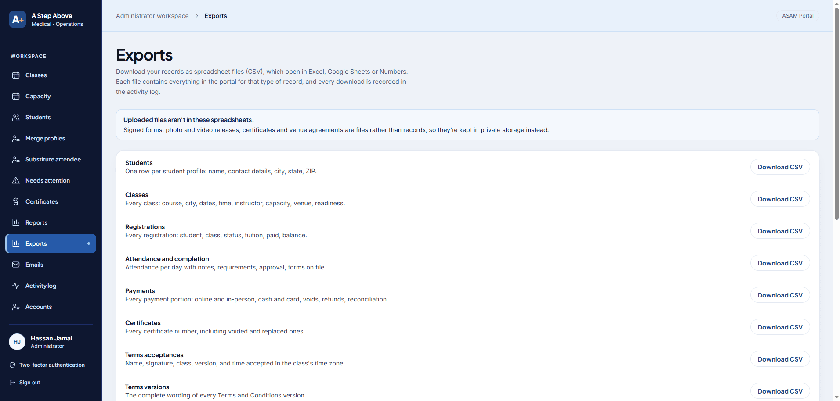The width and height of the screenshot is (840, 401).
Task: Click the Emails envelope icon
Action: coord(16,265)
